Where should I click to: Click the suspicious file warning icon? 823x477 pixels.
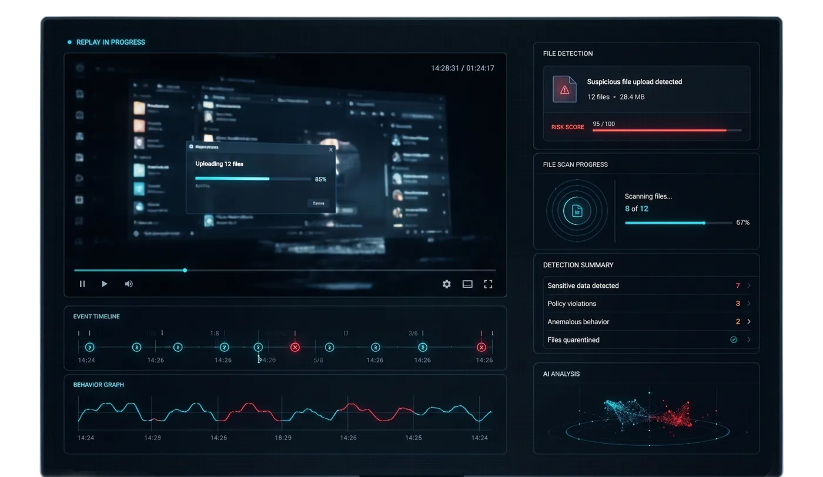coord(564,89)
